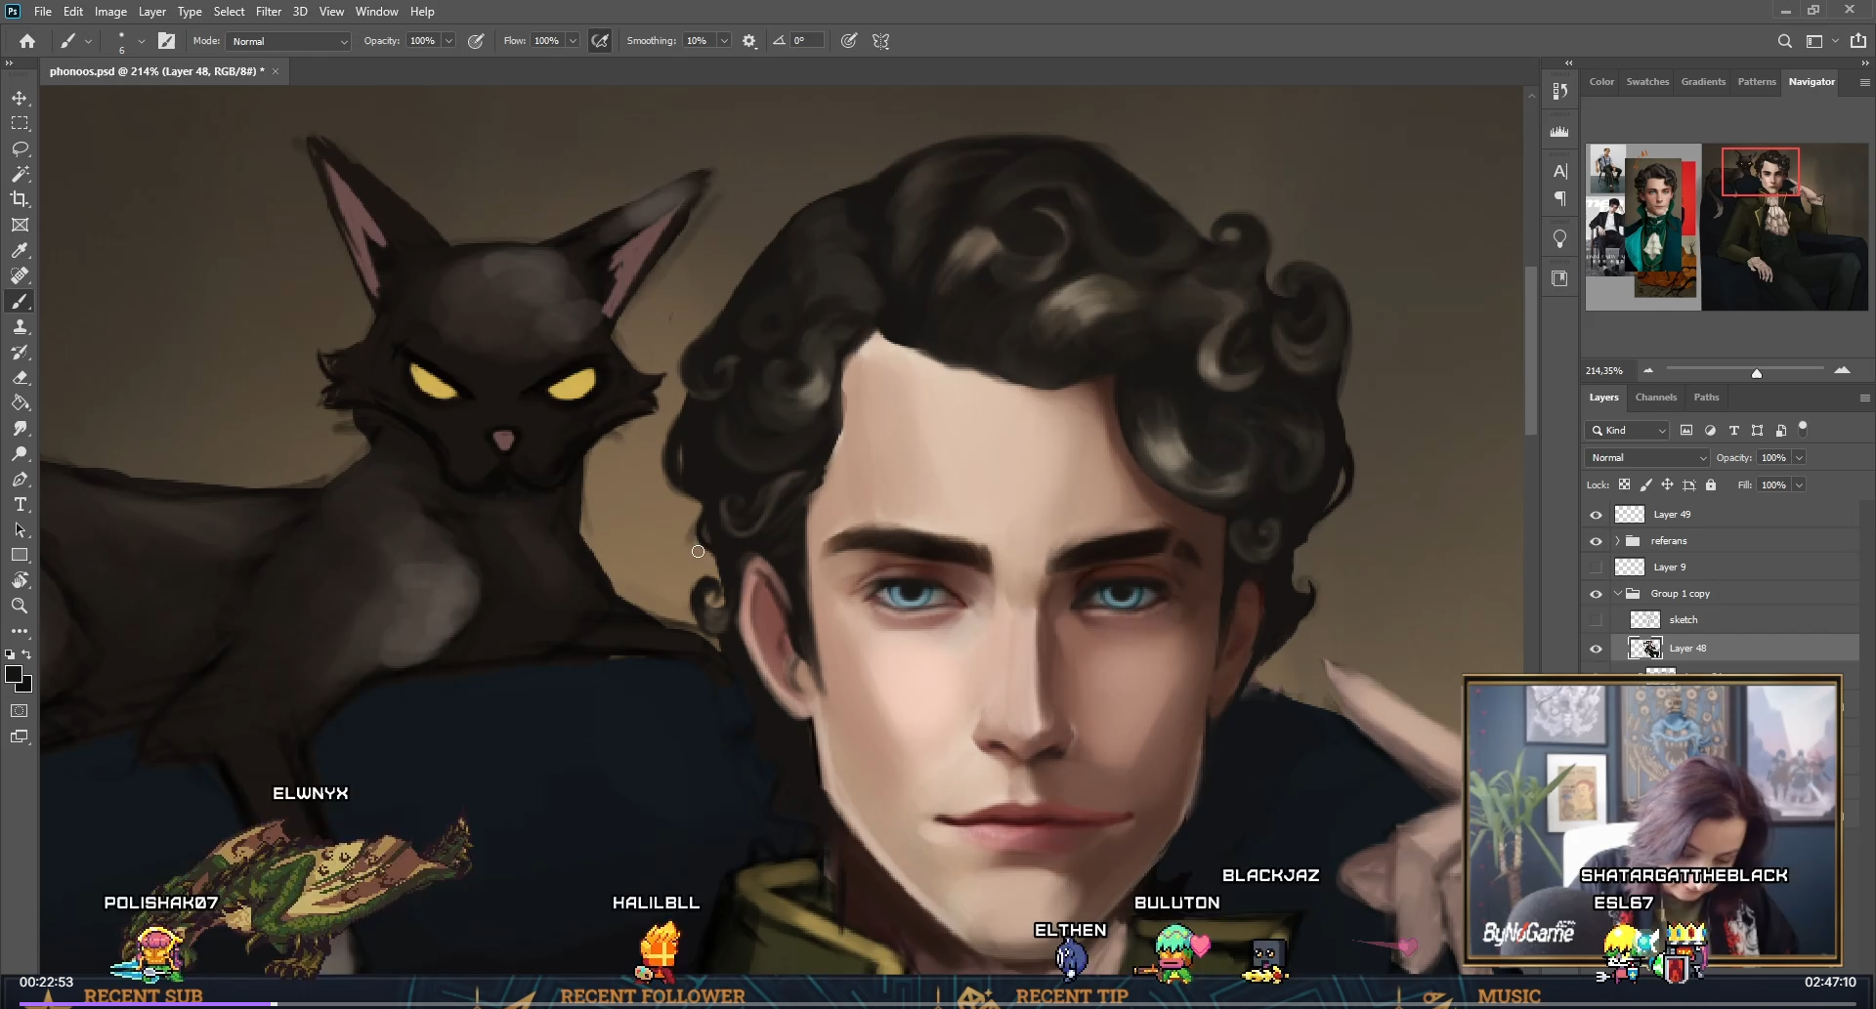
Task: Open the Flow dropdown arrow
Action: click(573, 41)
